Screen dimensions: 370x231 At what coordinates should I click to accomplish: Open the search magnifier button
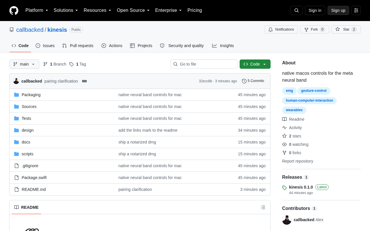tap(297, 10)
